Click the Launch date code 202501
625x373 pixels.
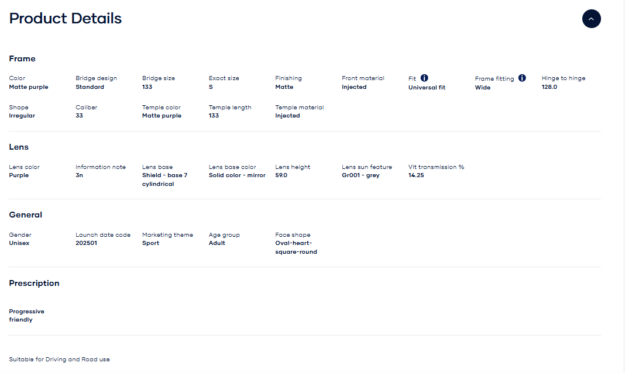[86, 243]
